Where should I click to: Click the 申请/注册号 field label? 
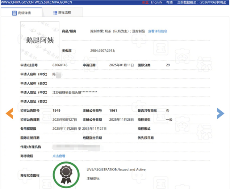[29, 65]
